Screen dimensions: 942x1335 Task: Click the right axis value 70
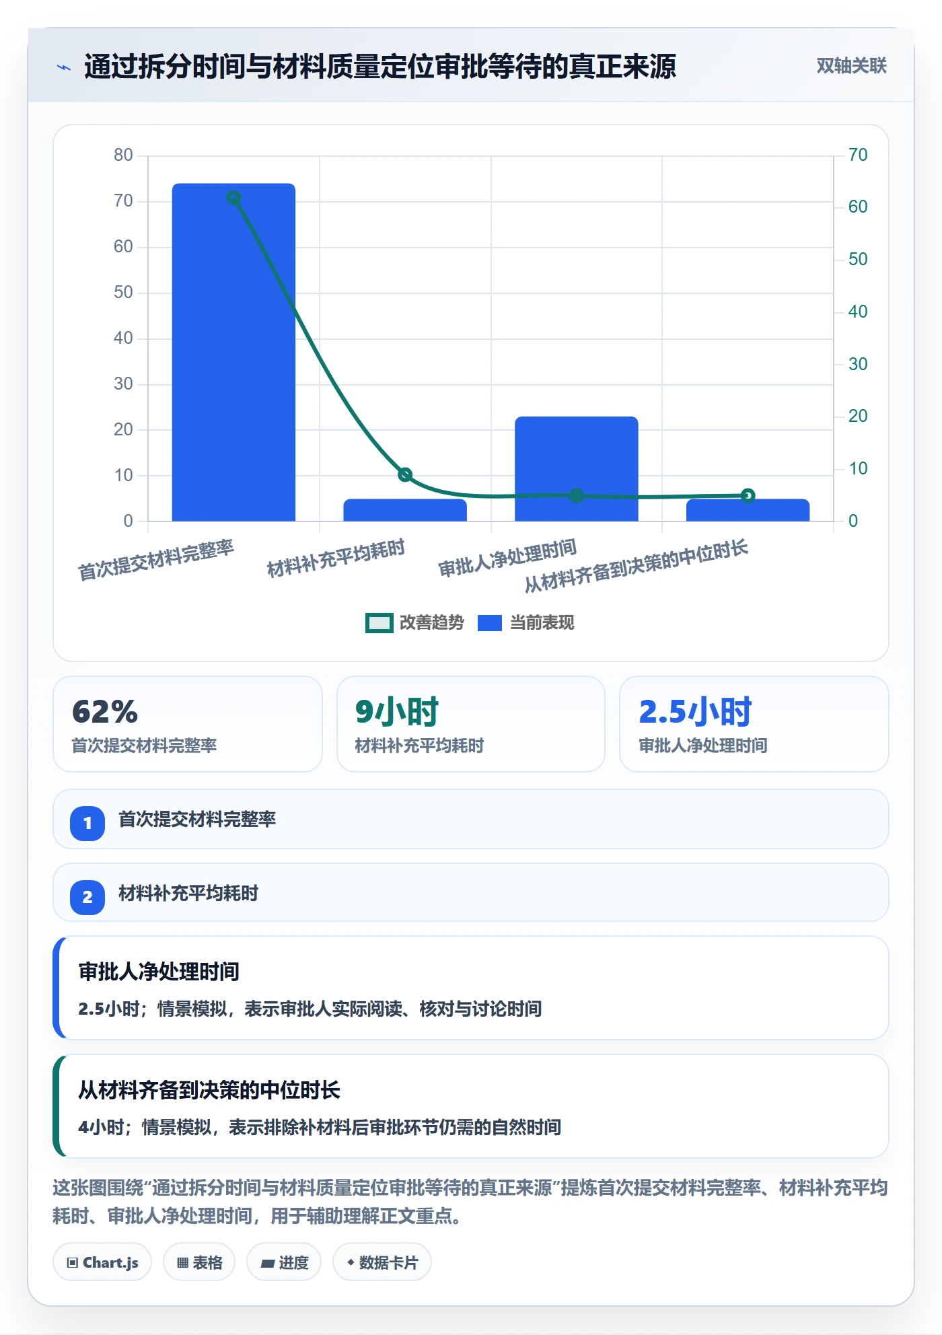point(858,155)
